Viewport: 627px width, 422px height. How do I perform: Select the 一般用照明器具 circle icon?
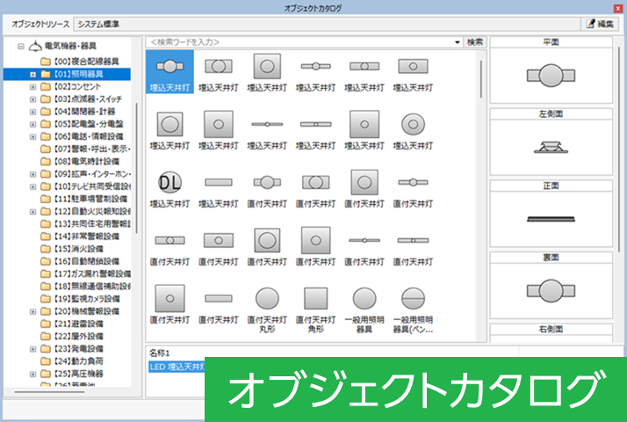(x=364, y=299)
